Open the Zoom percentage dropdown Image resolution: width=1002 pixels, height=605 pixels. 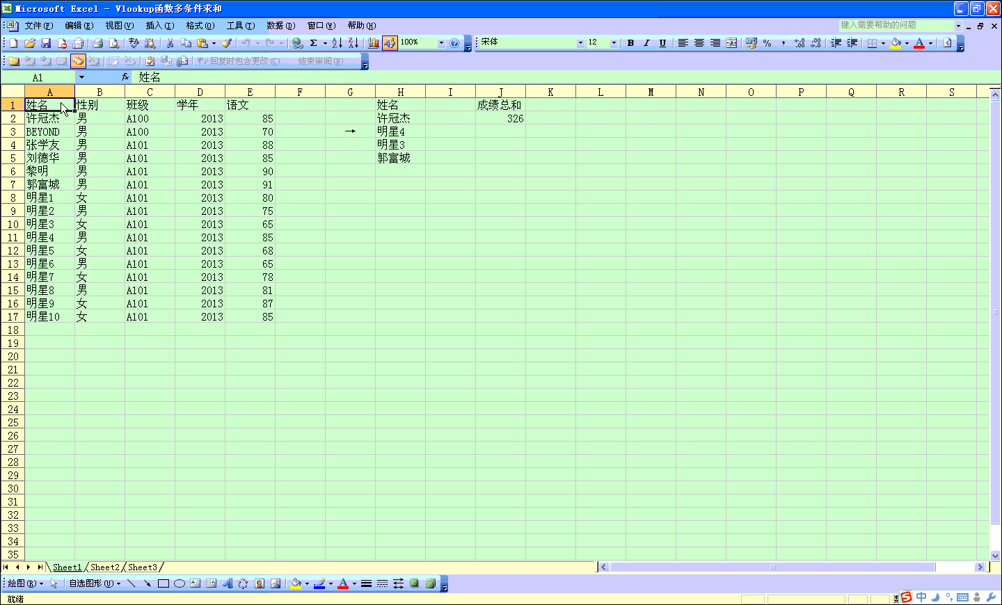pyautogui.click(x=441, y=42)
